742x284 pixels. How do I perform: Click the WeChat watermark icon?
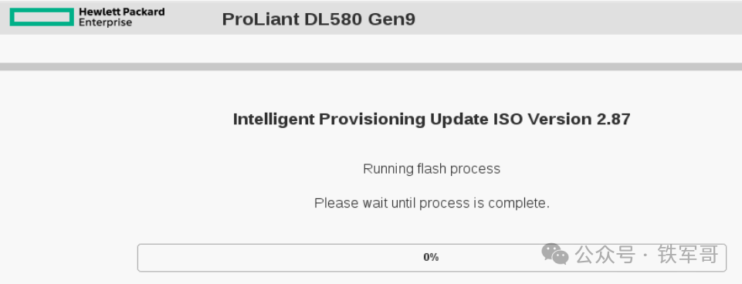555,254
